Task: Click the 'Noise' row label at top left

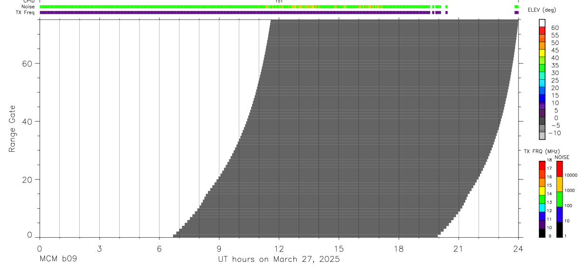Action: (28, 7)
